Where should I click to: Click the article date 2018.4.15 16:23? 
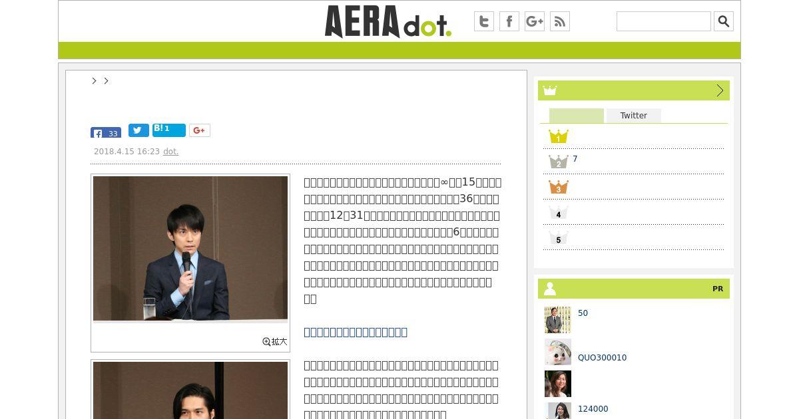[127, 152]
